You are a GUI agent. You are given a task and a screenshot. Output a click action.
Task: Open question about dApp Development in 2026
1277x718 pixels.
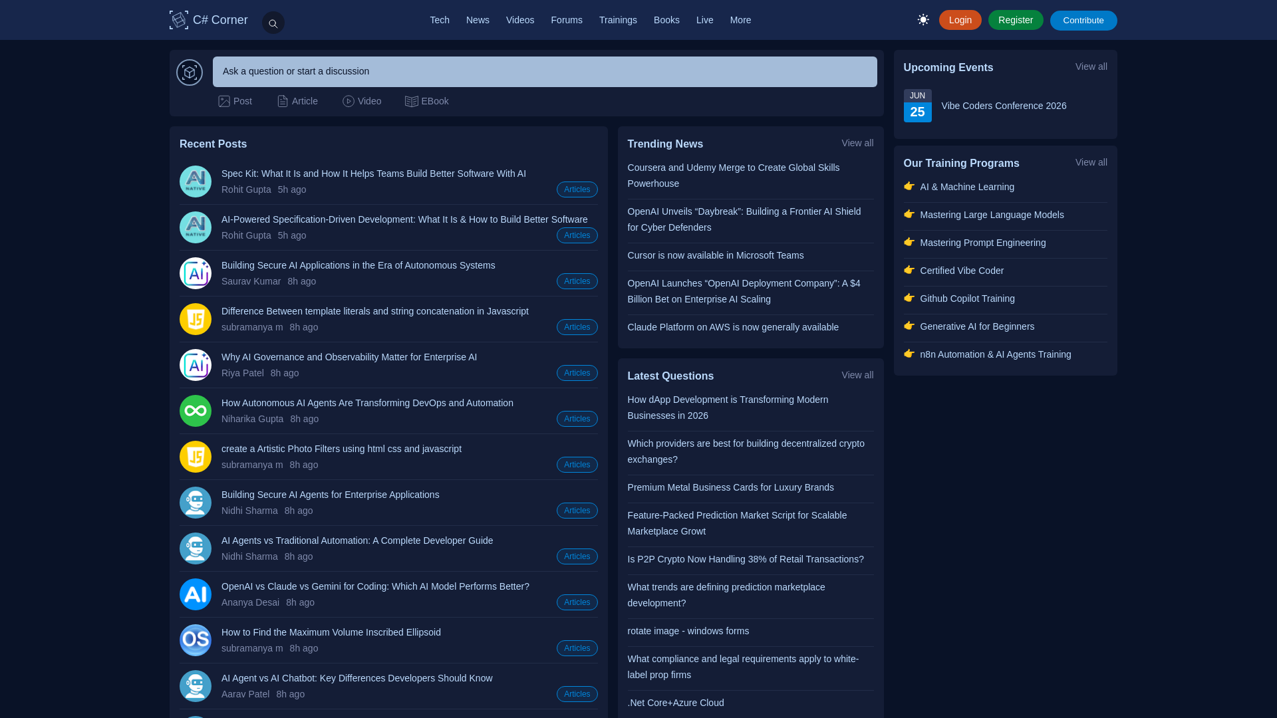[728, 408]
